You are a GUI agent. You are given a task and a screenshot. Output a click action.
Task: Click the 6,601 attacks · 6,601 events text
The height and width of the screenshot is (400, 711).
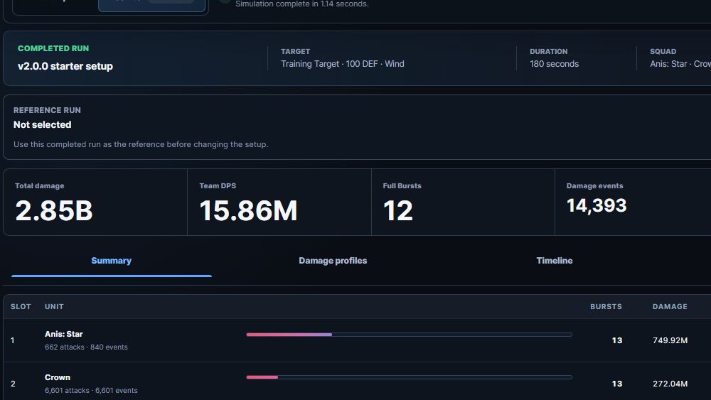tap(91, 391)
